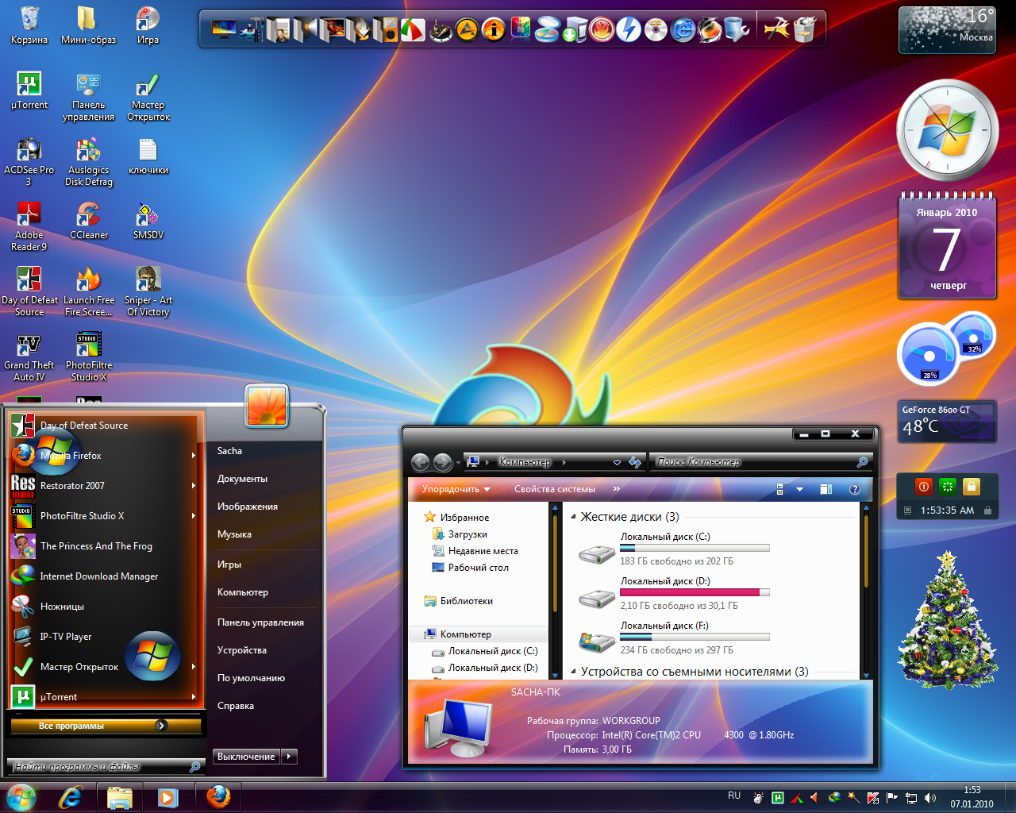Click the Explorer back navigation button
The width and height of the screenshot is (1016, 813).
click(x=421, y=462)
